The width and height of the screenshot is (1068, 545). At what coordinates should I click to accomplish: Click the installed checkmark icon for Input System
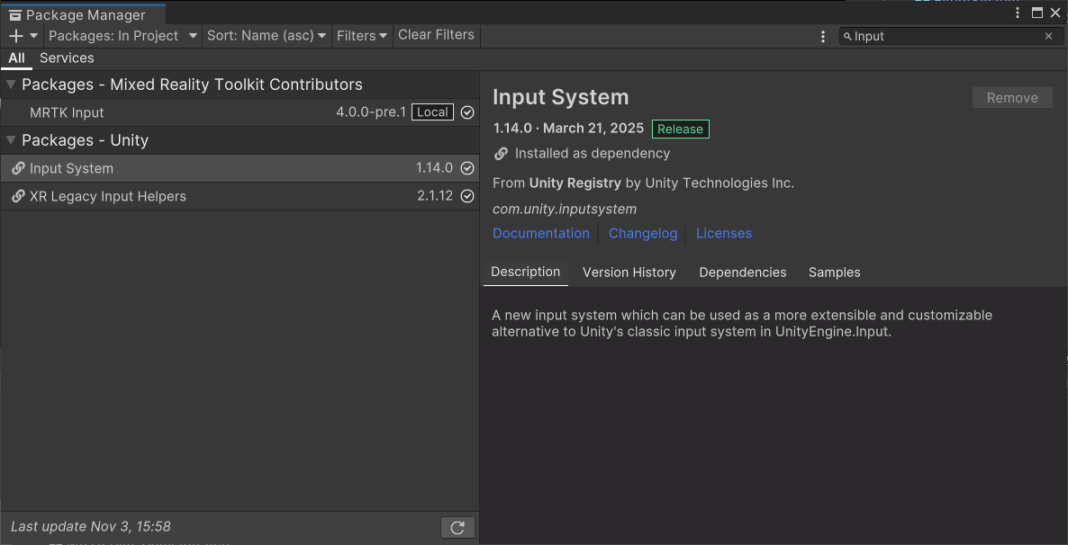coord(467,168)
